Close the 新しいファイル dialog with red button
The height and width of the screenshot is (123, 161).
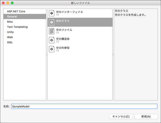click(x=3, y=3)
